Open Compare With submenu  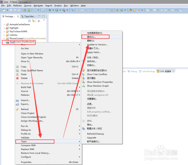pos(49,145)
